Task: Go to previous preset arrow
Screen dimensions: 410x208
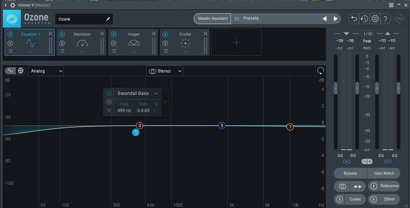Action: coord(324,18)
